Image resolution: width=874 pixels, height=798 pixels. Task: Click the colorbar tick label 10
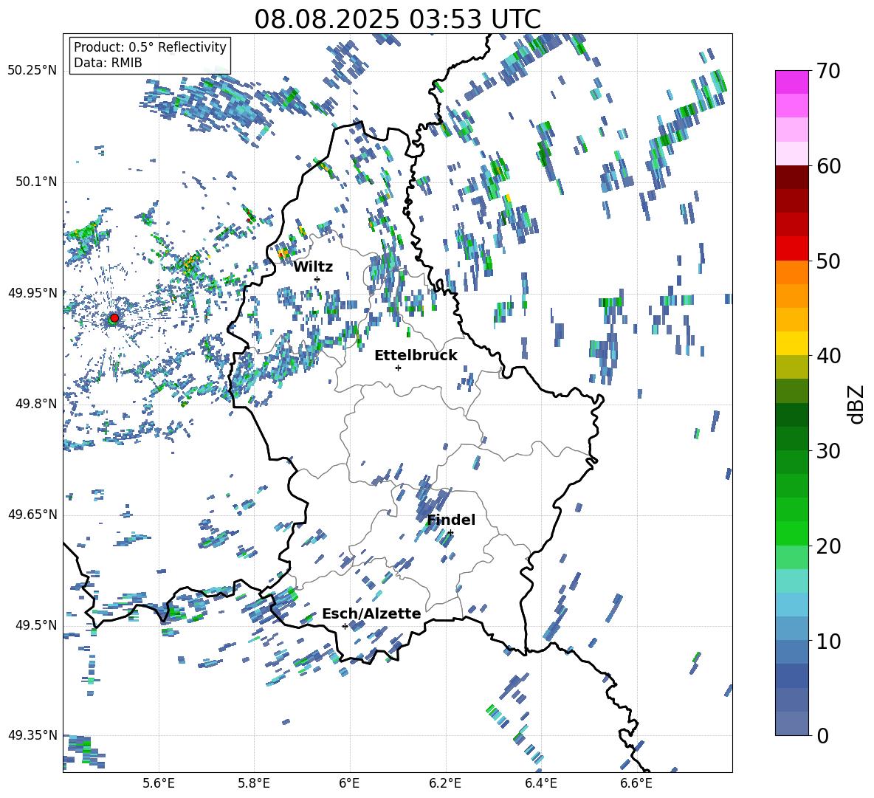point(828,641)
